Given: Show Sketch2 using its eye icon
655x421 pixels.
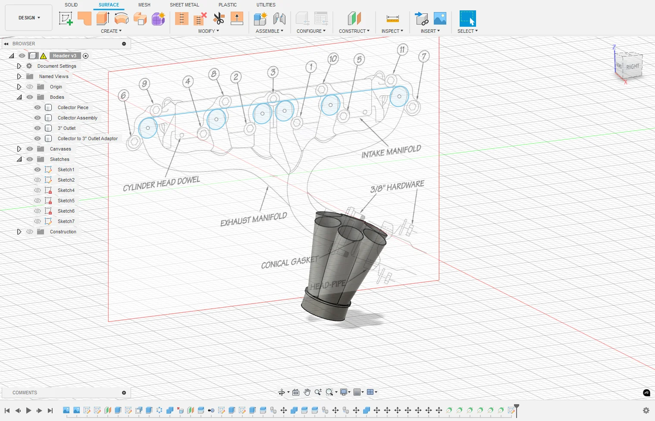Looking at the screenshot, I should coord(38,180).
